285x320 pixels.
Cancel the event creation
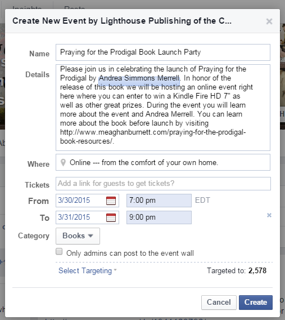219,302
